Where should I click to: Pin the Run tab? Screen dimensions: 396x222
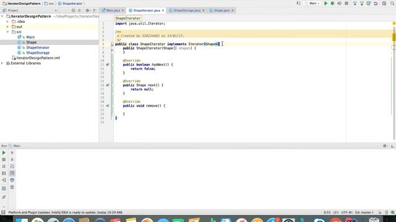point(4,197)
